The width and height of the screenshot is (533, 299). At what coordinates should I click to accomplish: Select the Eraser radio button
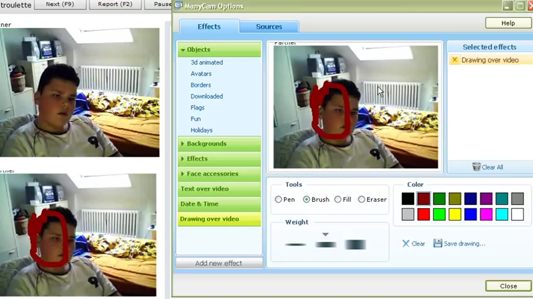tap(361, 199)
